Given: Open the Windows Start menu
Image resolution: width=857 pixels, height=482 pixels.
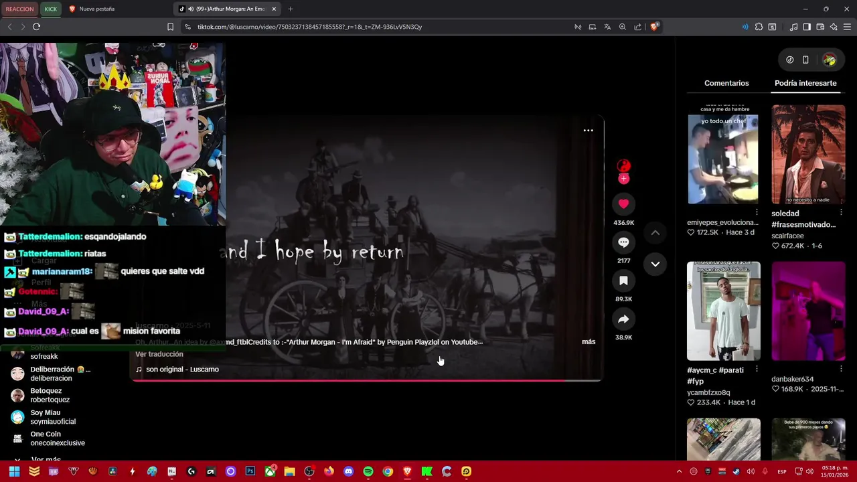Looking at the screenshot, I should [14, 471].
